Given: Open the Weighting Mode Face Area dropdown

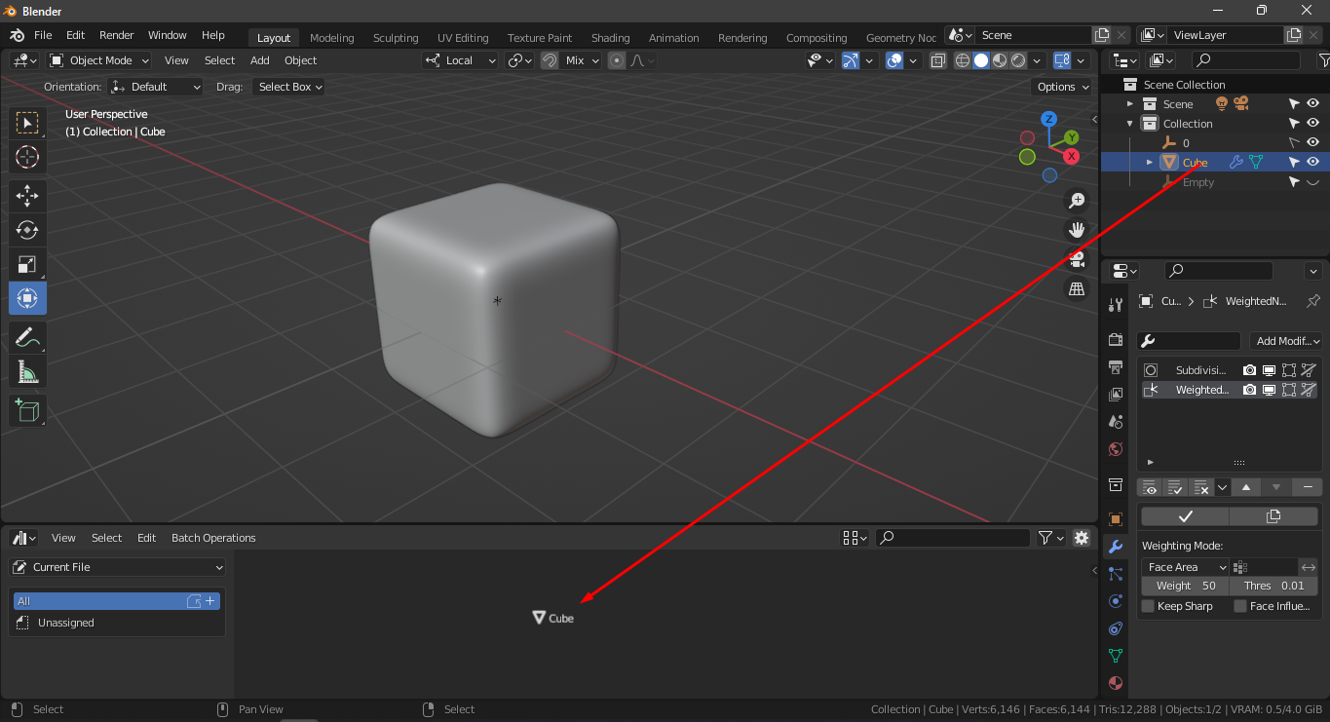Looking at the screenshot, I should click(1186, 567).
